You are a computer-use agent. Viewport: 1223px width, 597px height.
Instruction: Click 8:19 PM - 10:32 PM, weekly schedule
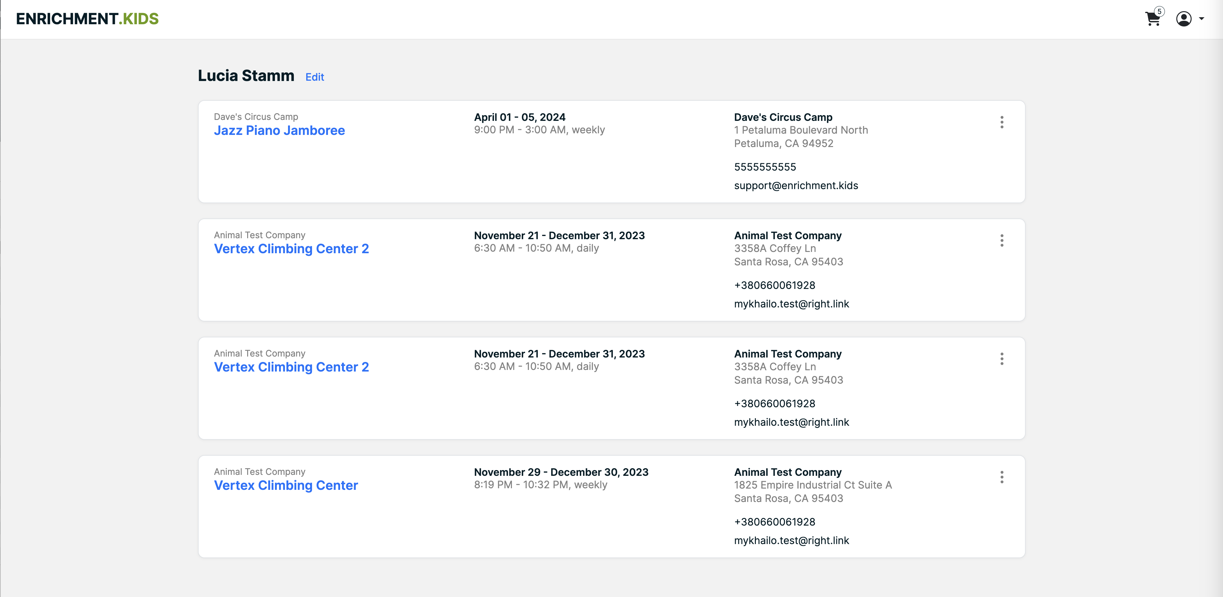coord(540,485)
